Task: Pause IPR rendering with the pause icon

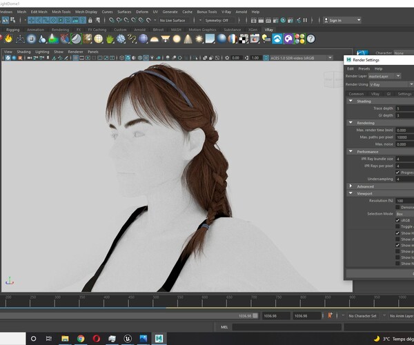Action: tap(305, 20)
